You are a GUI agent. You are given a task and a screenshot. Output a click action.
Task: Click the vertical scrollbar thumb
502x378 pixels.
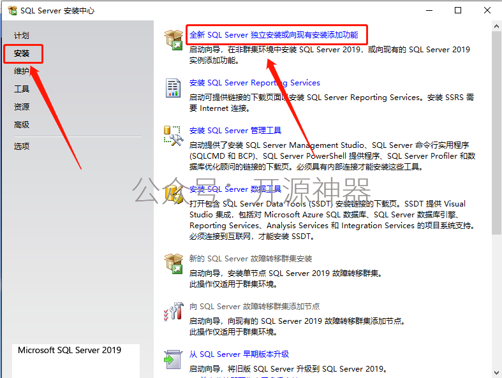coord(496,133)
